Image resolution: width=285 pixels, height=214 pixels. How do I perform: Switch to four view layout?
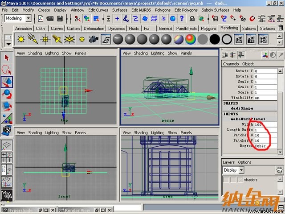click(x=7, y=157)
